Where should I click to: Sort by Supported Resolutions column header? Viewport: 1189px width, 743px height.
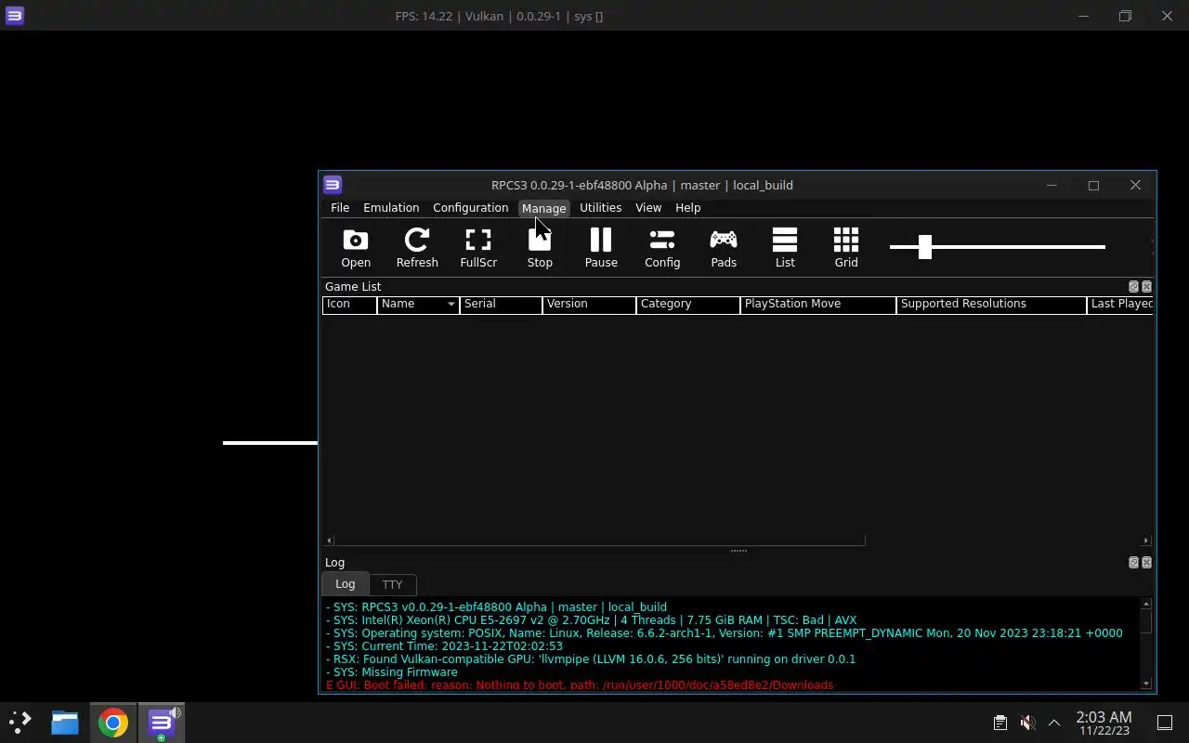pyautogui.click(x=991, y=304)
